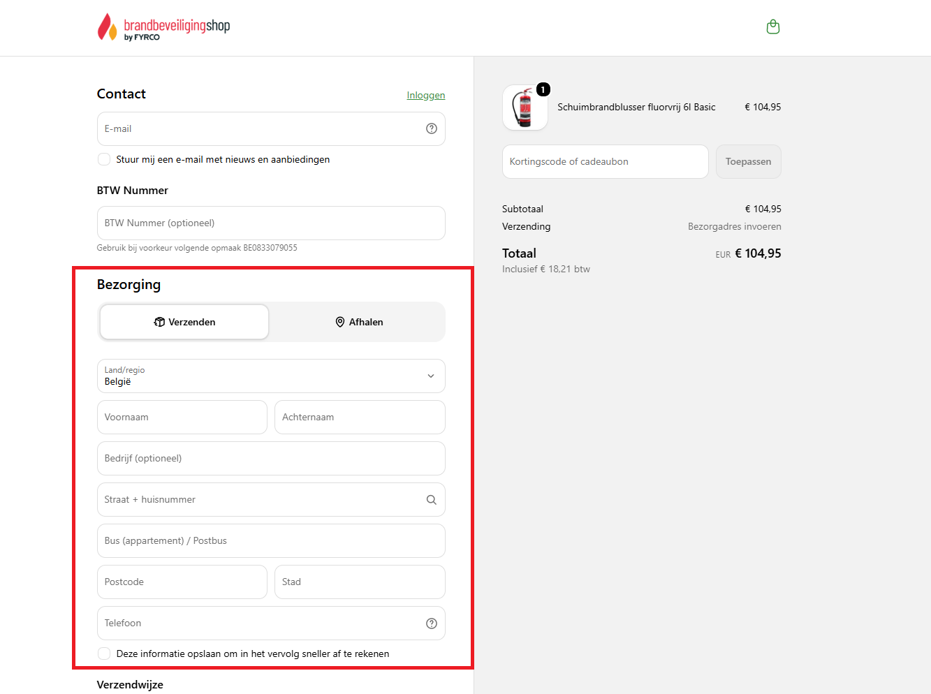This screenshot has width=931, height=694.
Task: Click into the BTW Nummer field
Action: coord(271,223)
